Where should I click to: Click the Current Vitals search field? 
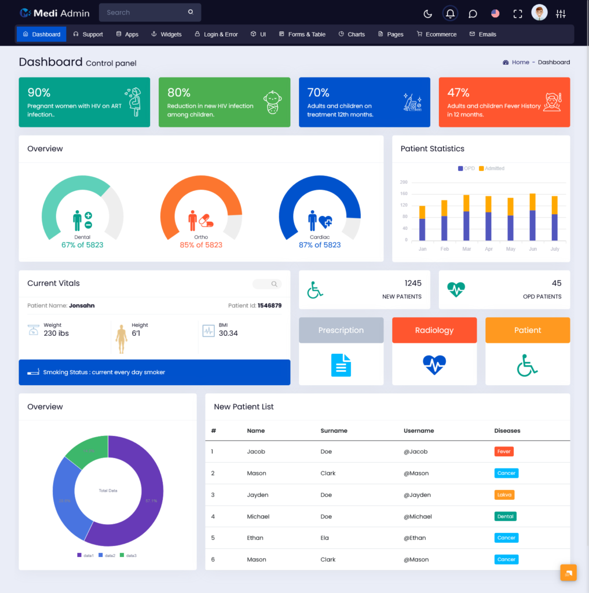(x=266, y=284)
